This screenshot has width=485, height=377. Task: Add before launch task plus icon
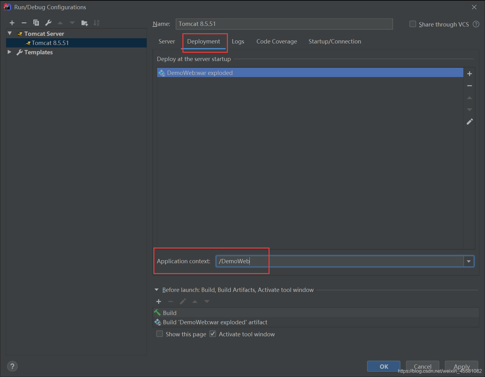point(159,301)
